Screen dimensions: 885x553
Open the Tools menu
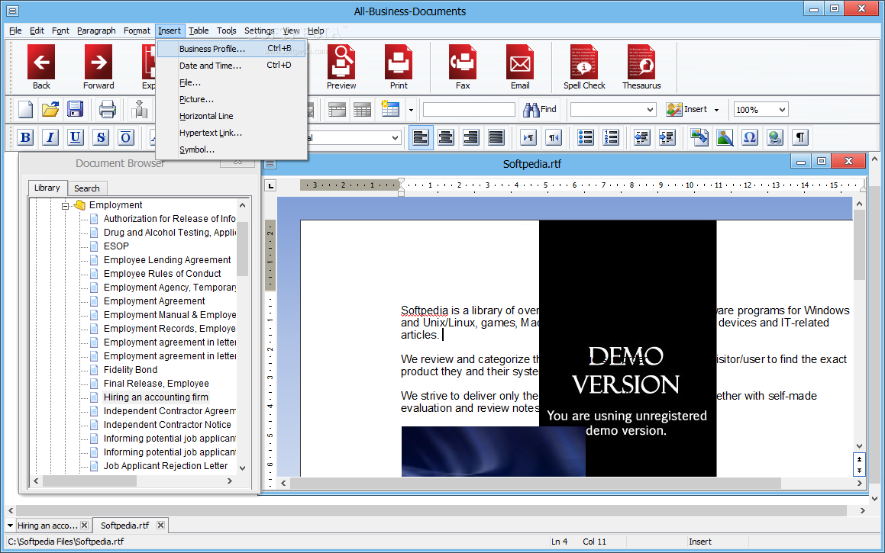(x=226, y=31)
